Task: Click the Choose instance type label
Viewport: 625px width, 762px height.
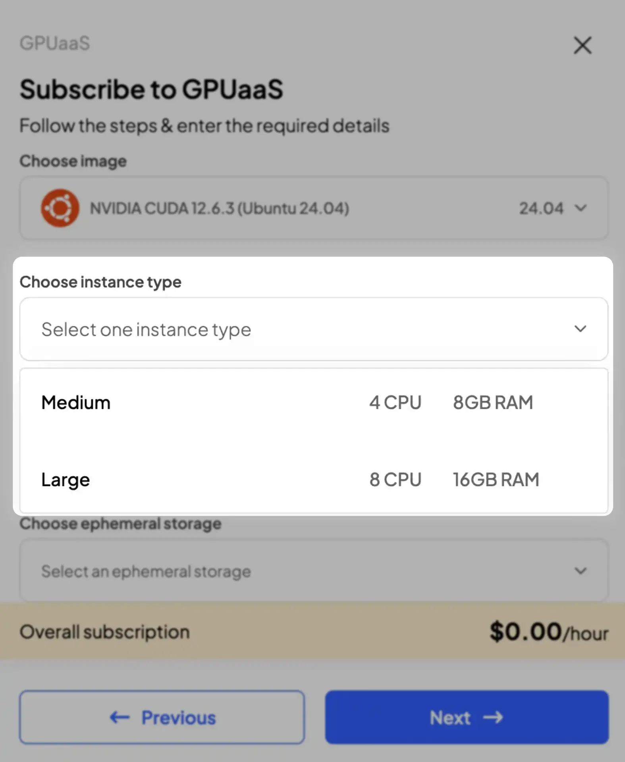Action: tap(100, 282)
